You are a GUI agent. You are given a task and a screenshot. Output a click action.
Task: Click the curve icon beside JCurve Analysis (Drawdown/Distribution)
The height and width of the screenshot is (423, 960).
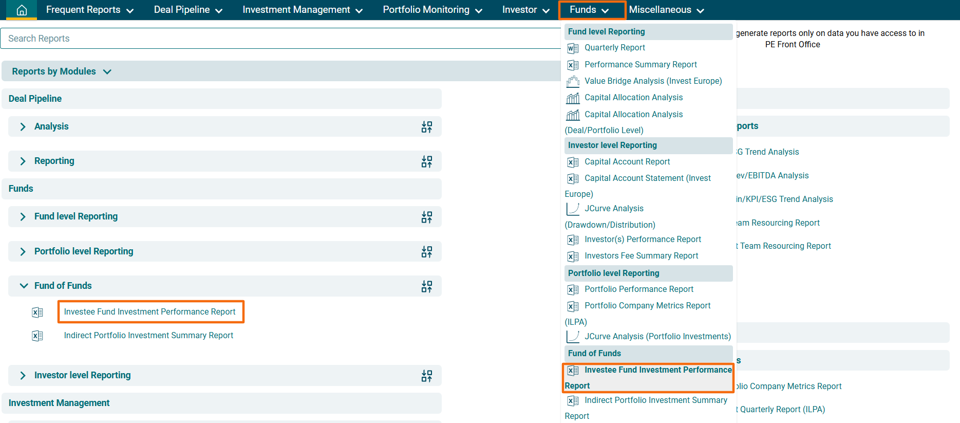pyautogui.click(x=573, y=209)
